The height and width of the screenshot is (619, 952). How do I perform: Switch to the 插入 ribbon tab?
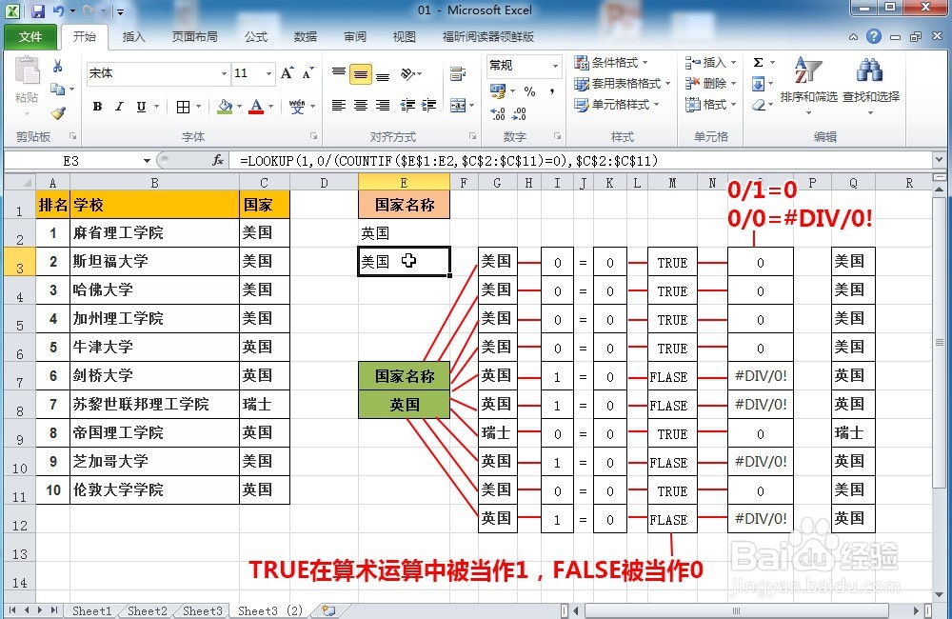[133, 37]
